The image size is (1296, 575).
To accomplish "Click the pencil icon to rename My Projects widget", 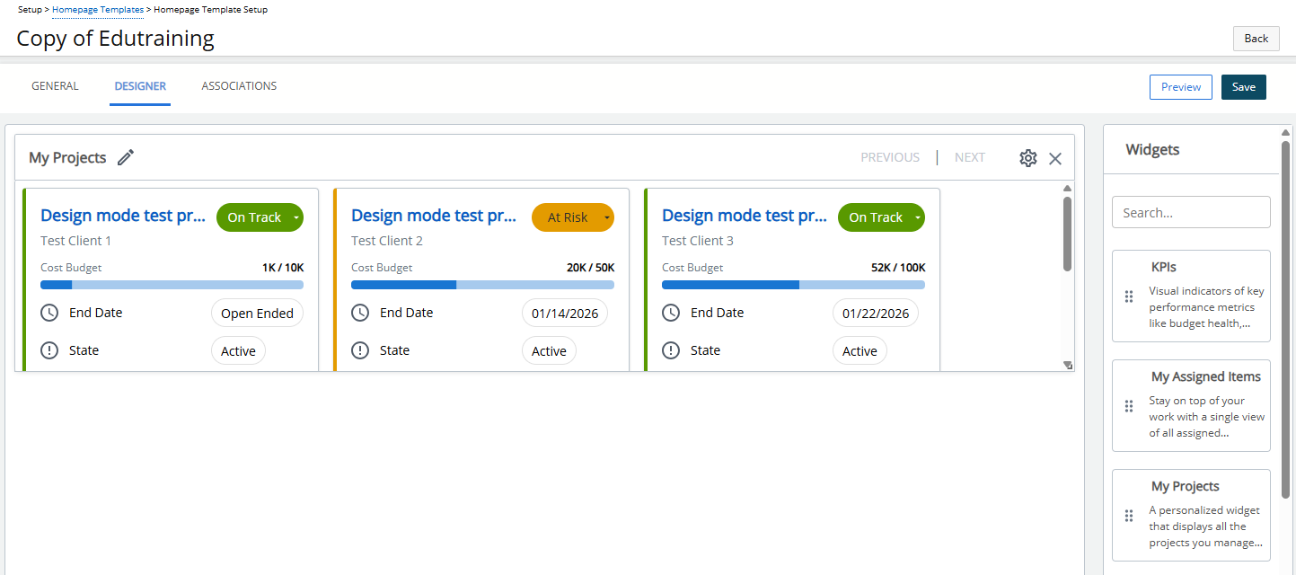I will click(x=125, y=156).
